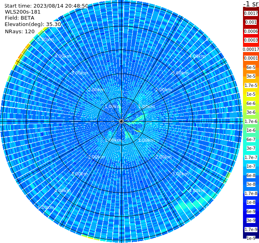259x243 pixels.
Task: Pick the 2.00km ring label in upper-right quadrant
Action: point(164,90)
